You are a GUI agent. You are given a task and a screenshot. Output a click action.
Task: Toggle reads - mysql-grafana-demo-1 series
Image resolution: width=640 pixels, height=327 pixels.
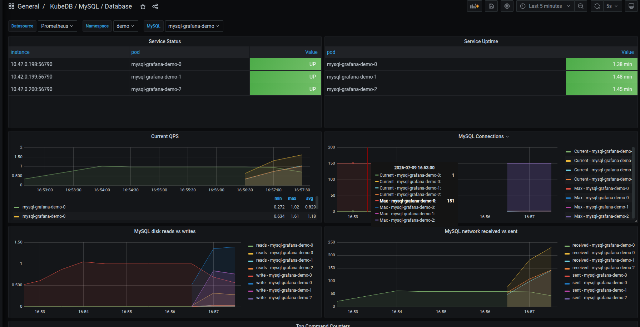click(284, 260)
